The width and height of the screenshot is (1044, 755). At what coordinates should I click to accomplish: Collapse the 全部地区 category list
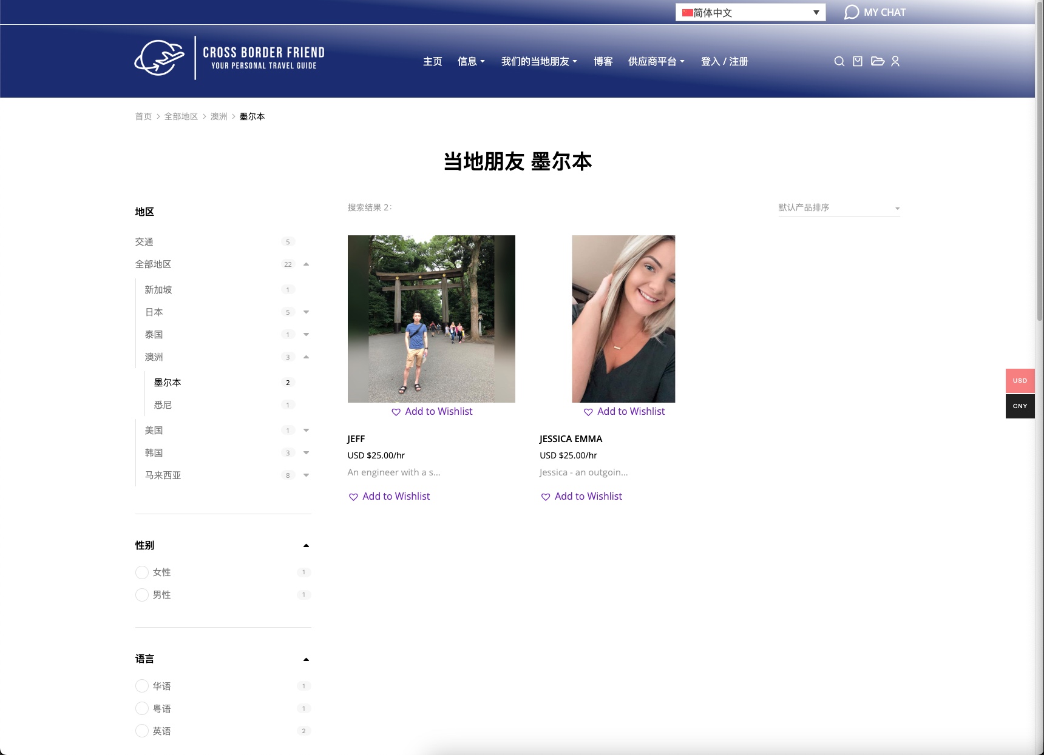click(x=306, y=264)
